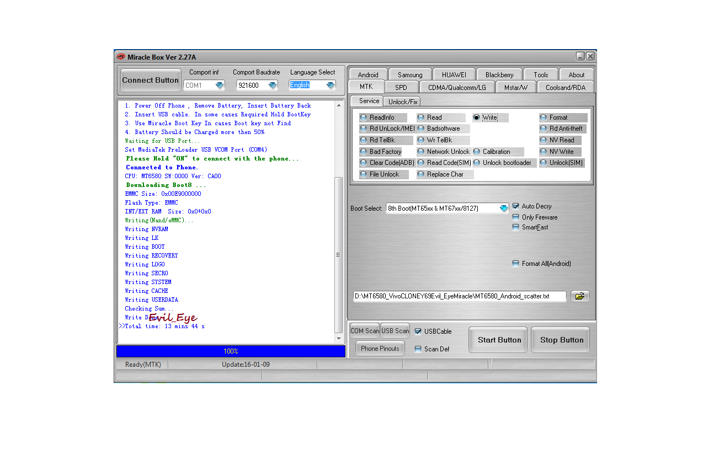Image resolution: width=703 pixels, height=460 pixels.
Task: Click the scatter file path field
Action: point(460,296)
